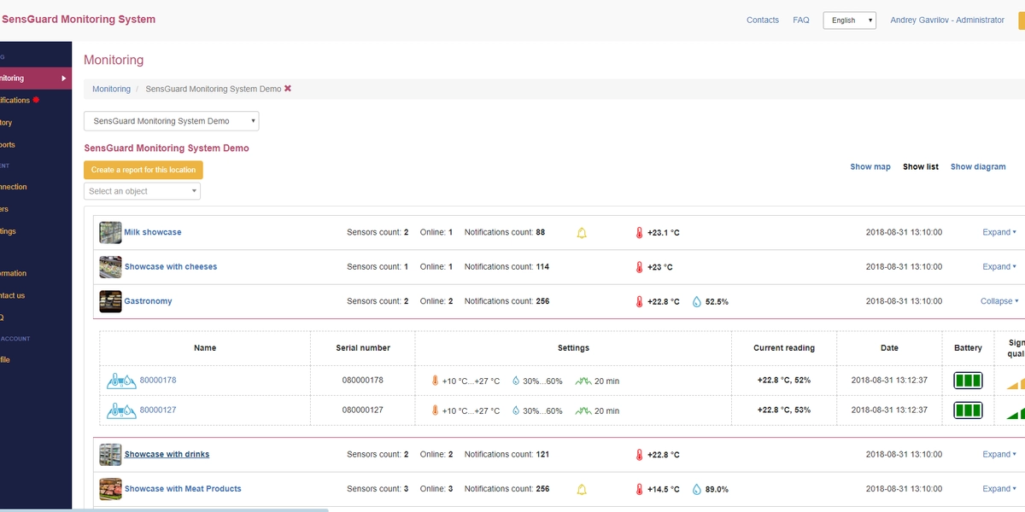Open the Showcase with Meat Products link
The height and width of the screenshot is (512, 1025).
pyautogui.click(x=183, y=489)
